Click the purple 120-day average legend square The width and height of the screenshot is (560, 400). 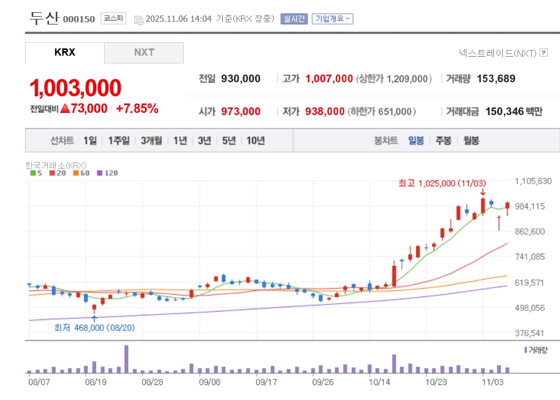pyautogui.click(x=100, y=173)
